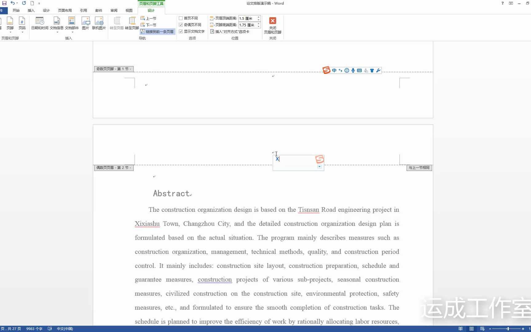Create a new blank document from quick access
Viewport: 531px width, 332px height.
pos(32,3)
